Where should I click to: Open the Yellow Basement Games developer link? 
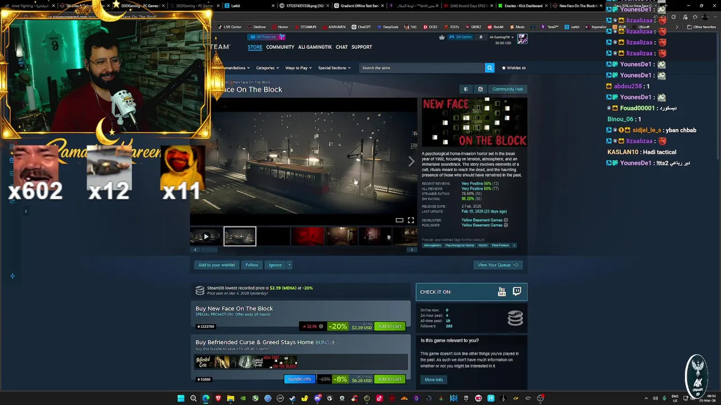[x=482, y=220]
